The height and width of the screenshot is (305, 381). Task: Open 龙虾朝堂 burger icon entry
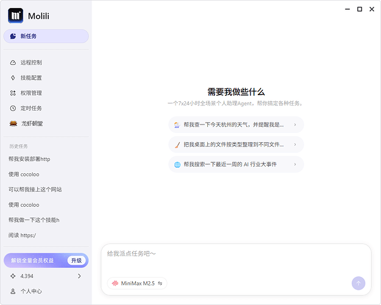tap(13, 124)
